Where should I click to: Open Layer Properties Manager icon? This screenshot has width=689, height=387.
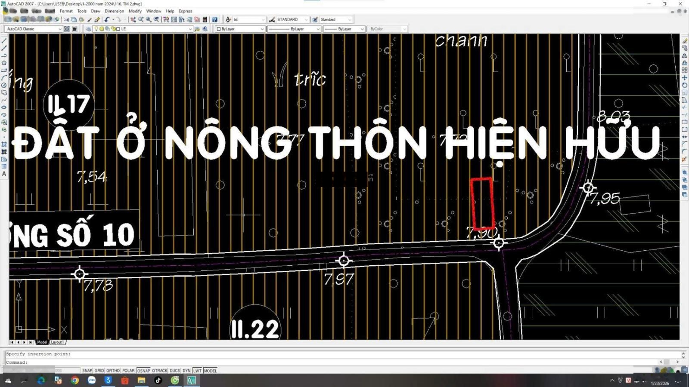(x=88, y=29)
